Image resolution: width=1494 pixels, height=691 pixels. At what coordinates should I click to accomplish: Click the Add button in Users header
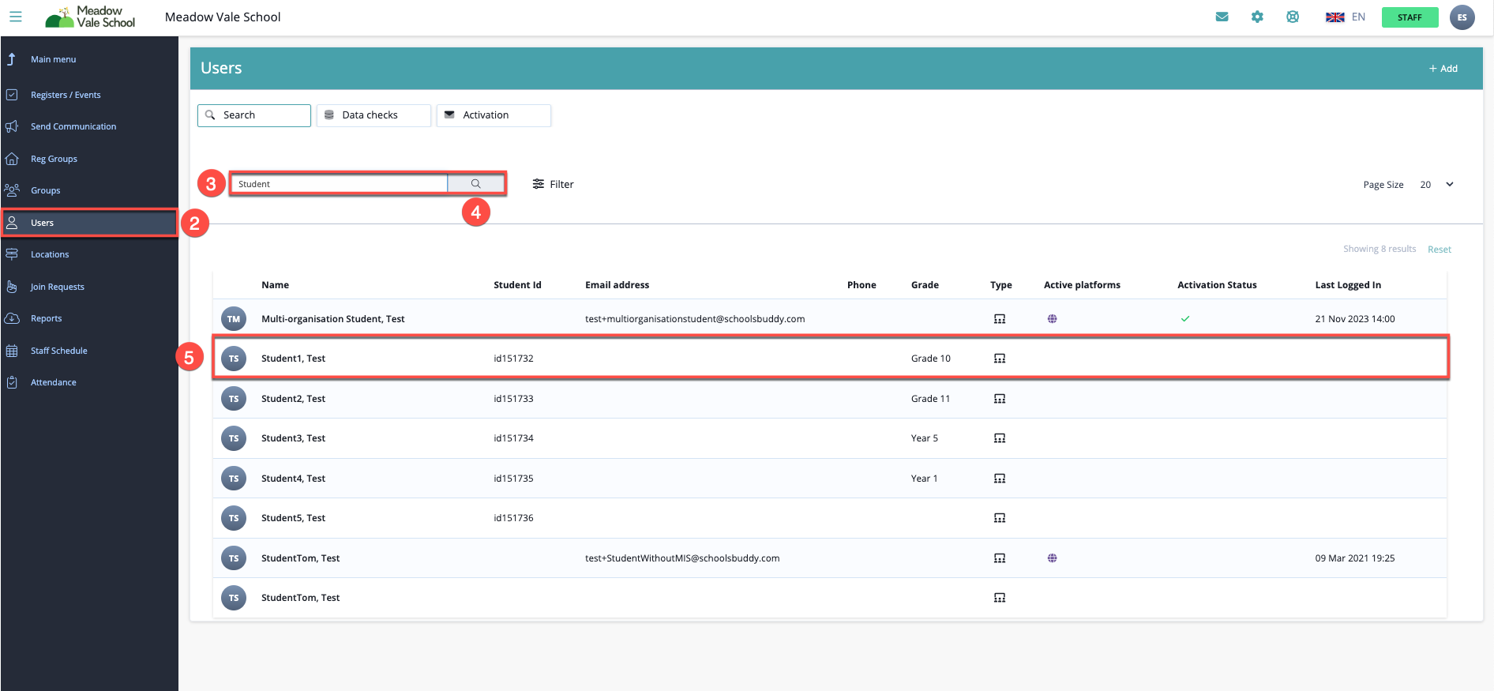click(1443, 69)
